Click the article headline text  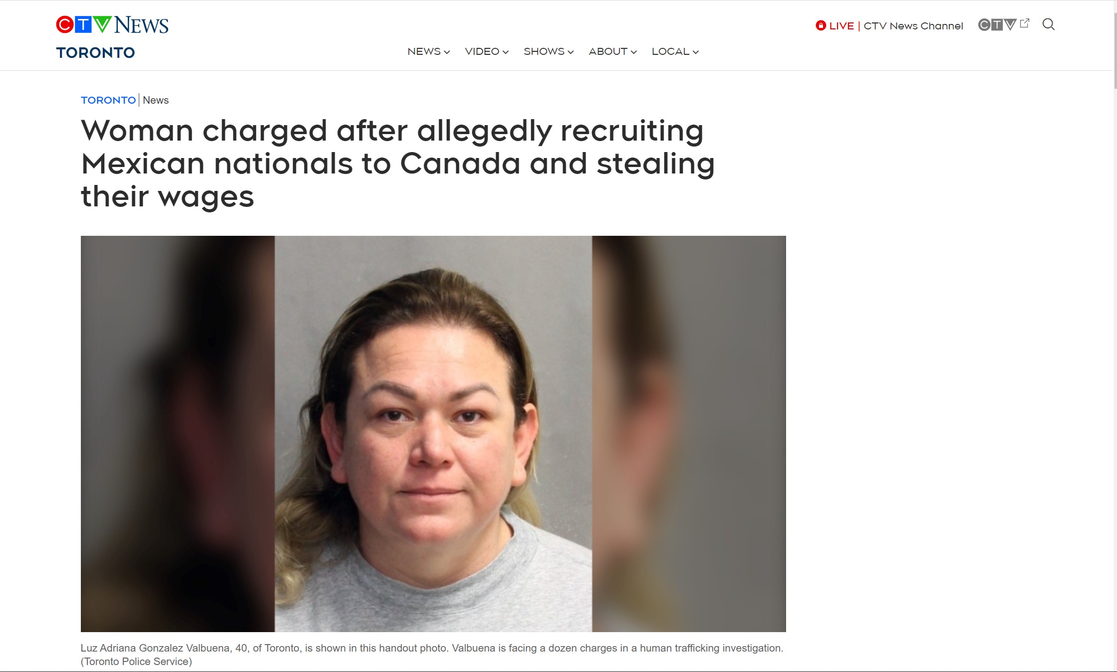(398, 164)
